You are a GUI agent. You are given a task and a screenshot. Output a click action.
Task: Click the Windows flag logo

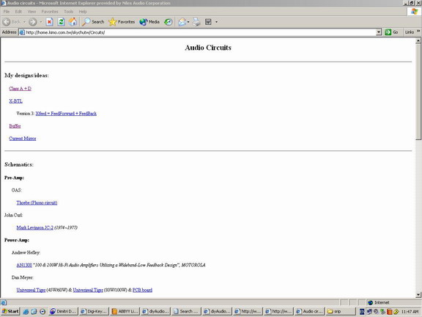(415, 12)
